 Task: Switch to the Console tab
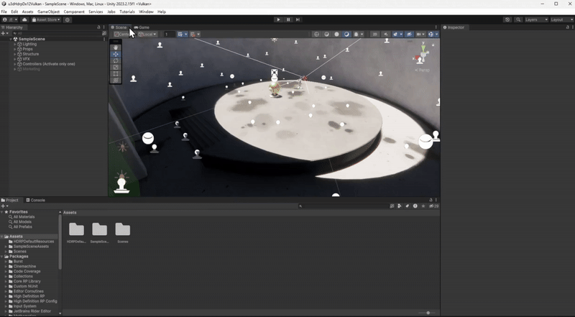tap(36, 200)
